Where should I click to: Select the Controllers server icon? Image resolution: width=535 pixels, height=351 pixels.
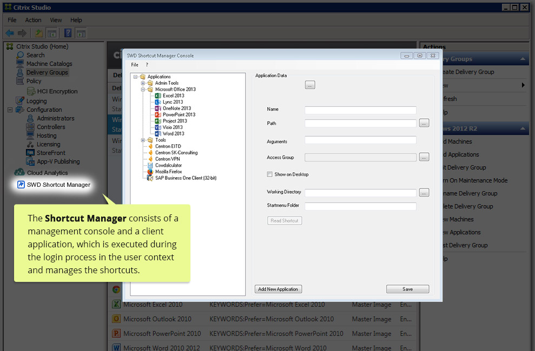30,127
